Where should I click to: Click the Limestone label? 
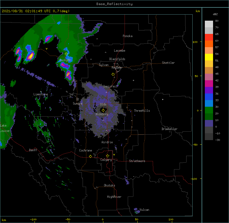pos(41,94)
